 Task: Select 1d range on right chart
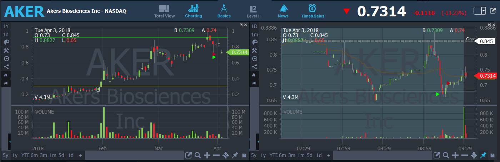coord(319,155)
